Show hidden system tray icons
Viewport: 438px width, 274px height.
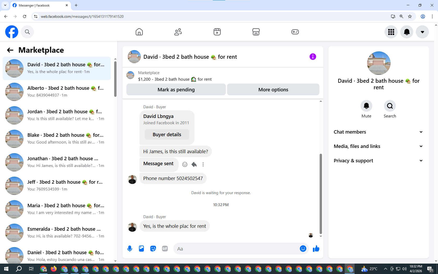point(385,269)
